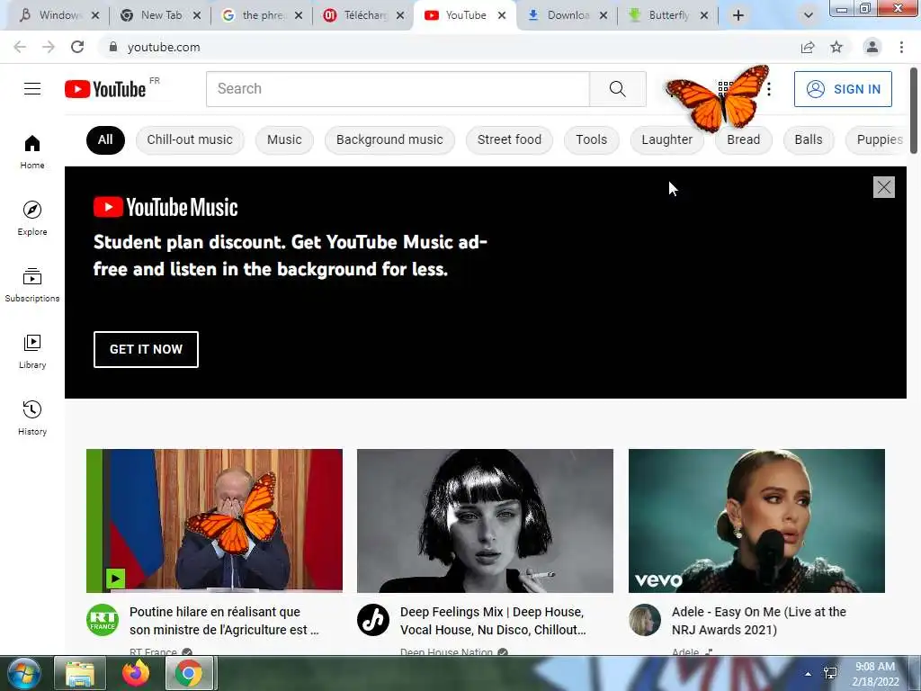This screenshot has height=691, width=921.
Task: Select the Music chip
Action: pyautogui.click(x=284, y=139)
